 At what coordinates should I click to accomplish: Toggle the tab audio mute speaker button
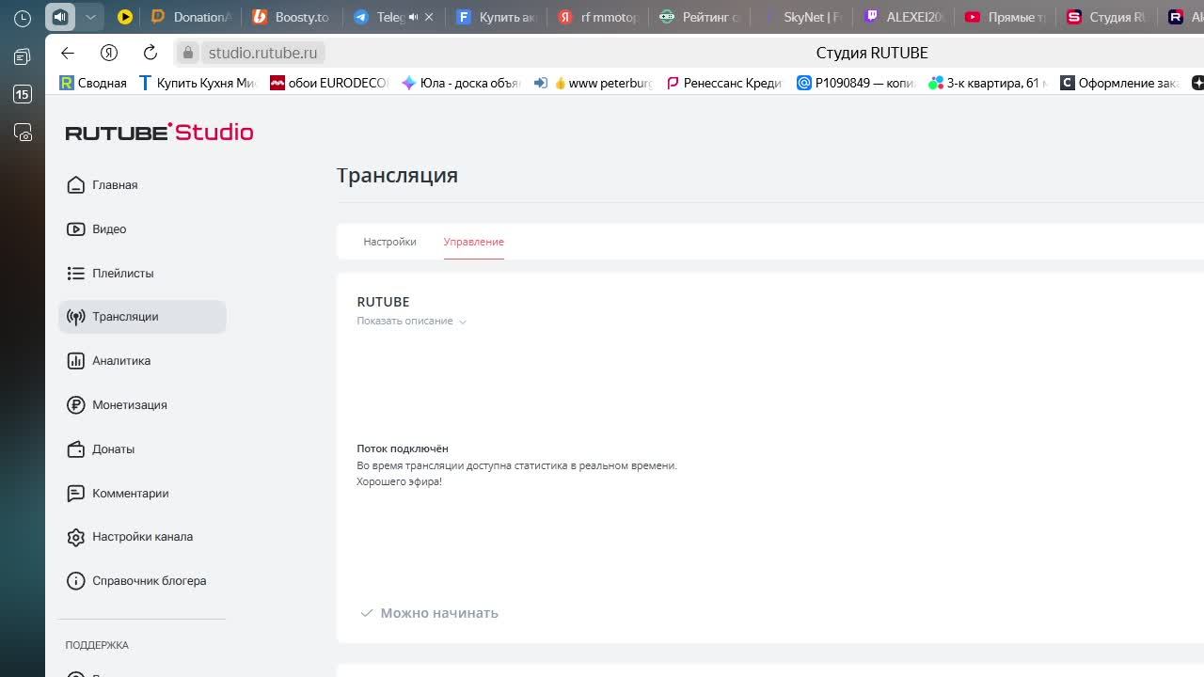[x=60, y=17]
